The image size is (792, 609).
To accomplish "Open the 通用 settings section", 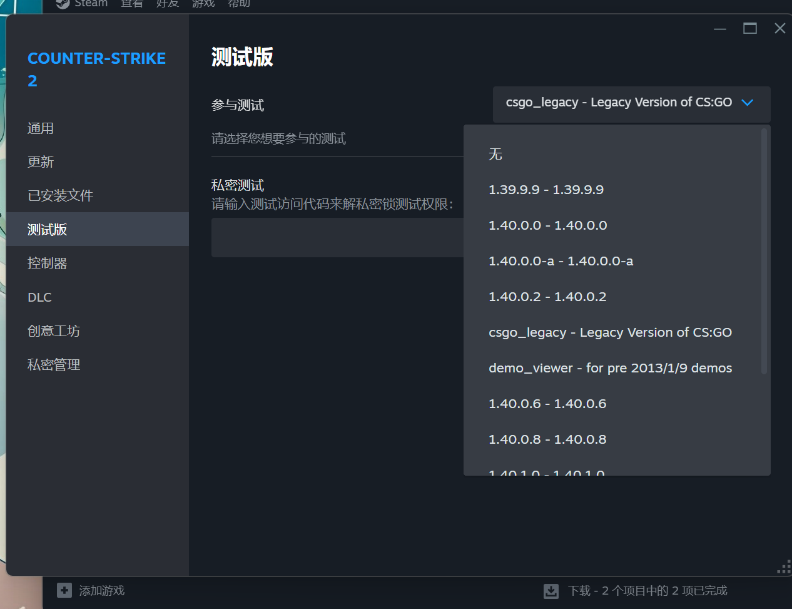I will point(97,128).
